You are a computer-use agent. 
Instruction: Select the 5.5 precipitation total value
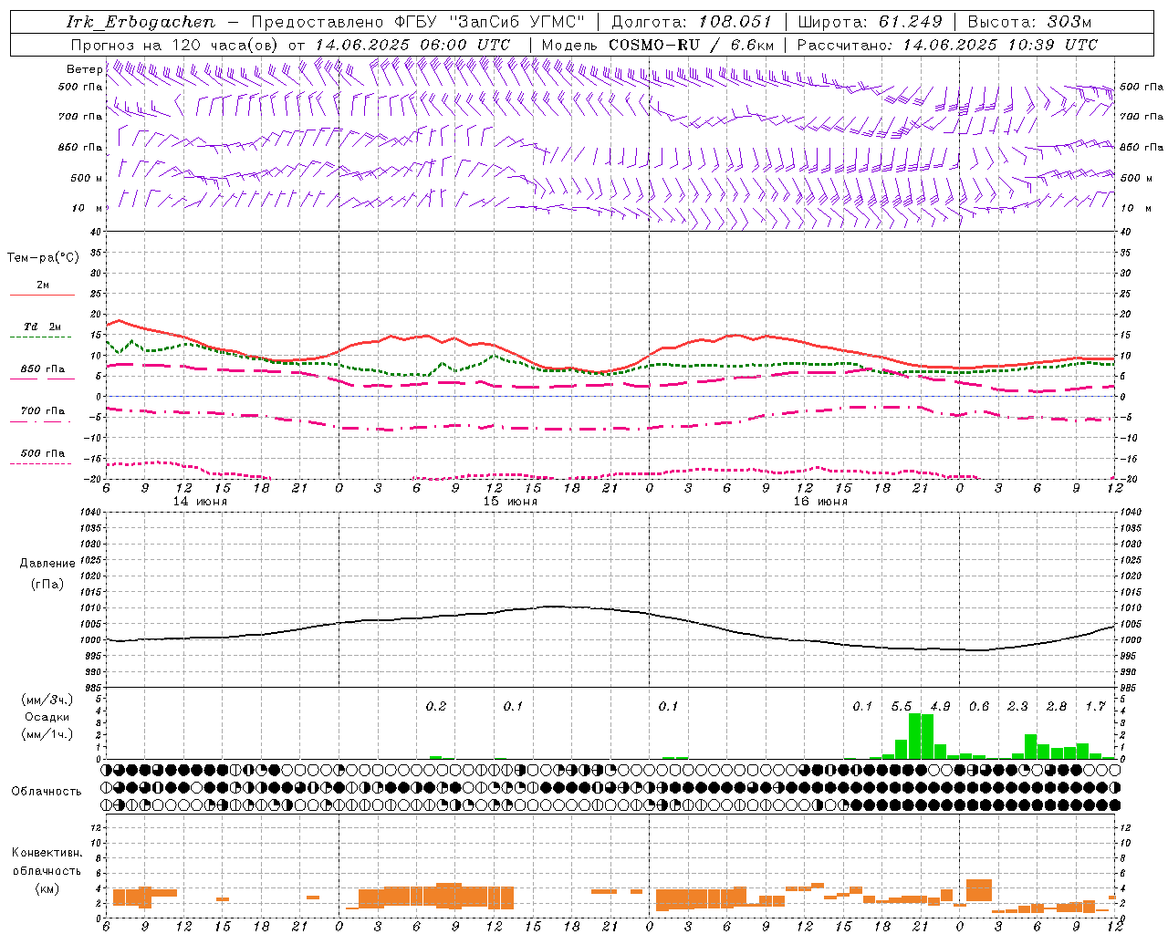(x=902, y=707)
